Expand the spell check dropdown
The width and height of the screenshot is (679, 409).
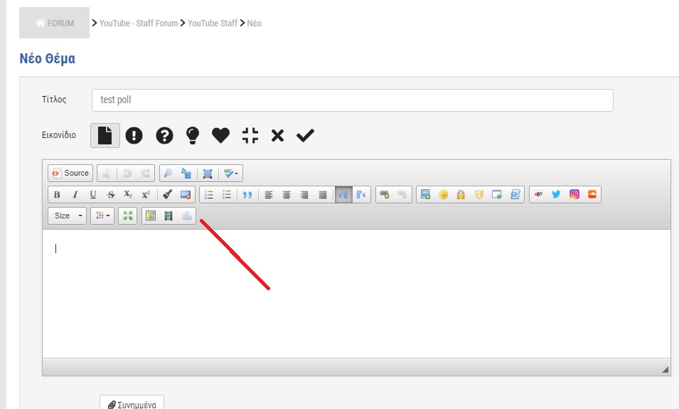coord(231,174)
